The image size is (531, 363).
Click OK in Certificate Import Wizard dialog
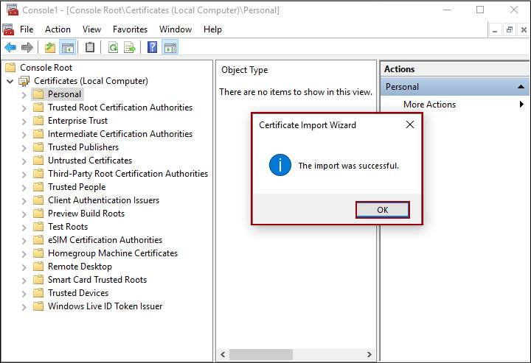click(x=382, y=210)
